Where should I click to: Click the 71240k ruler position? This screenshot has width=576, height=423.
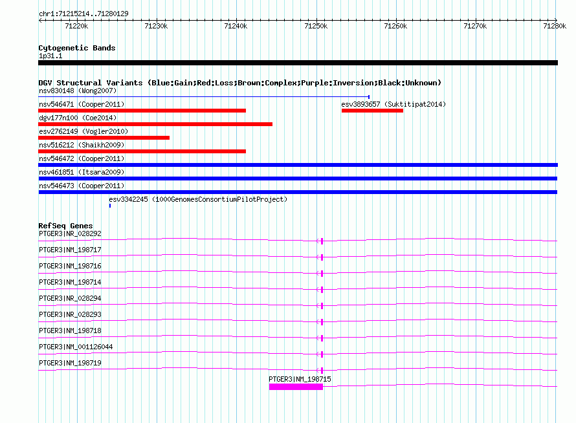[x=236, y=26]
